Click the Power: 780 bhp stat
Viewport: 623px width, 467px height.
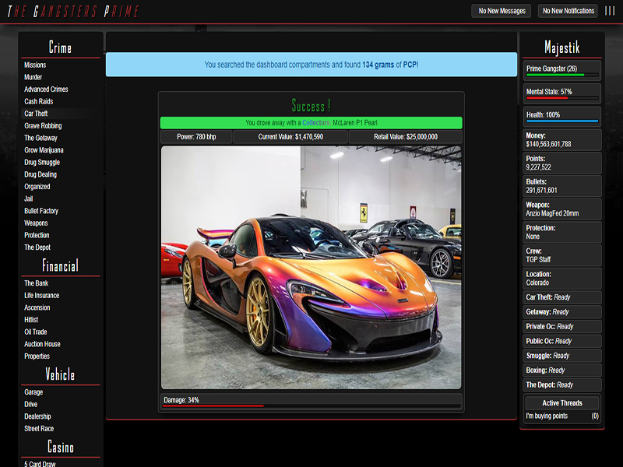[196, 137]
